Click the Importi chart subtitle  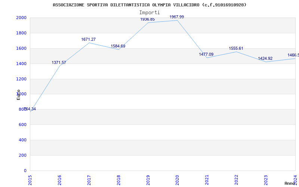click(149, 13)
